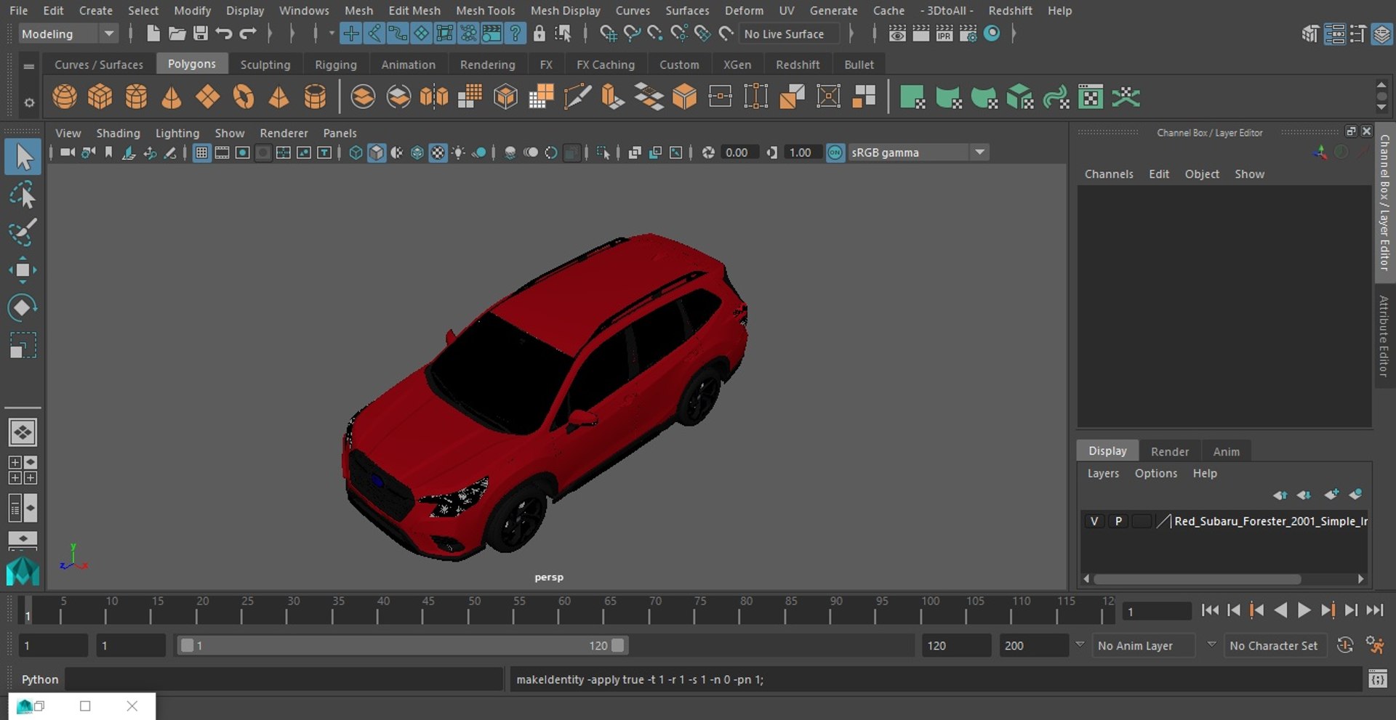The image size is (1396, 720).
Task: Activate the Select tool in the toolbox
Action: click(23, 157)
